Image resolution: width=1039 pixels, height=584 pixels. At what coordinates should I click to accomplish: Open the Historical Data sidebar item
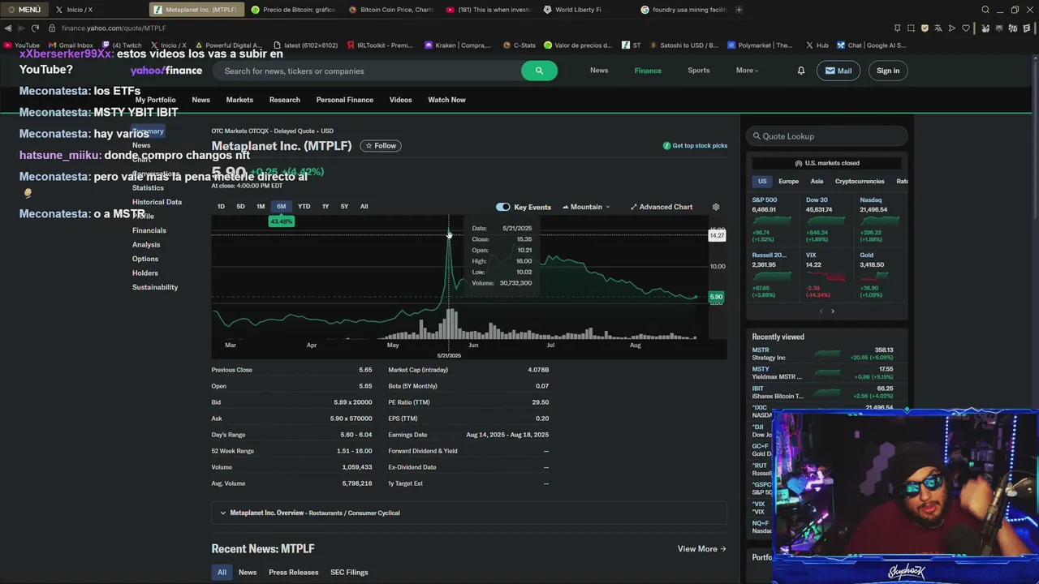[x=157, y=202]
